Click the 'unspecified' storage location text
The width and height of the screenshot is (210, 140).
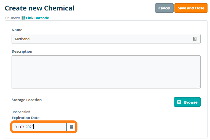click(21, 112)
